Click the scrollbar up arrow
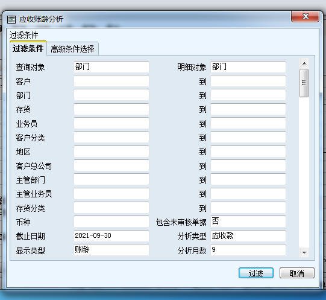 [304, 63]
